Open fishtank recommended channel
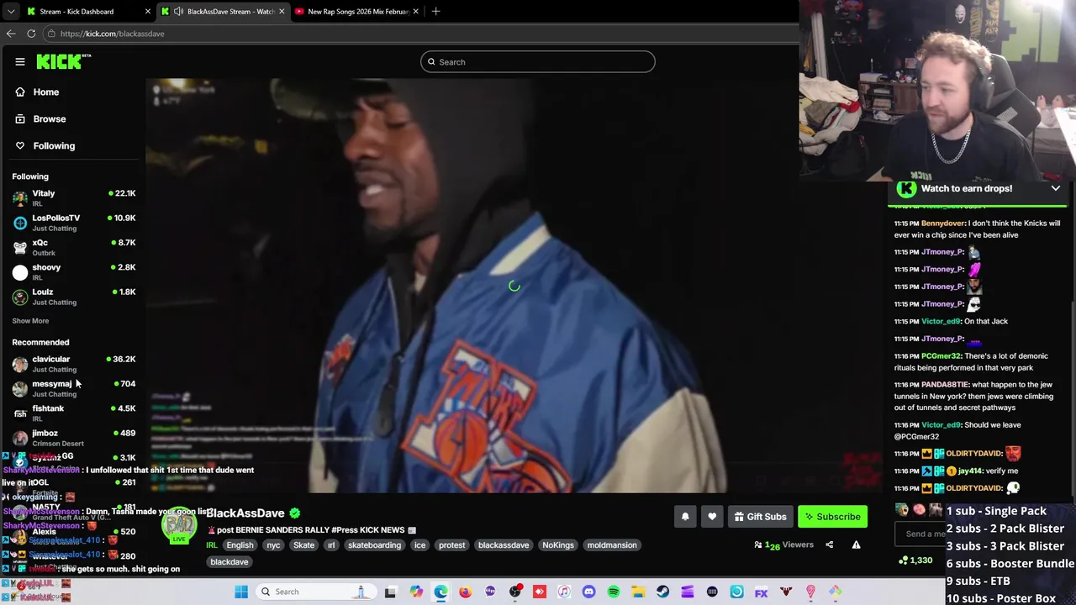 [x=74, y=413]
